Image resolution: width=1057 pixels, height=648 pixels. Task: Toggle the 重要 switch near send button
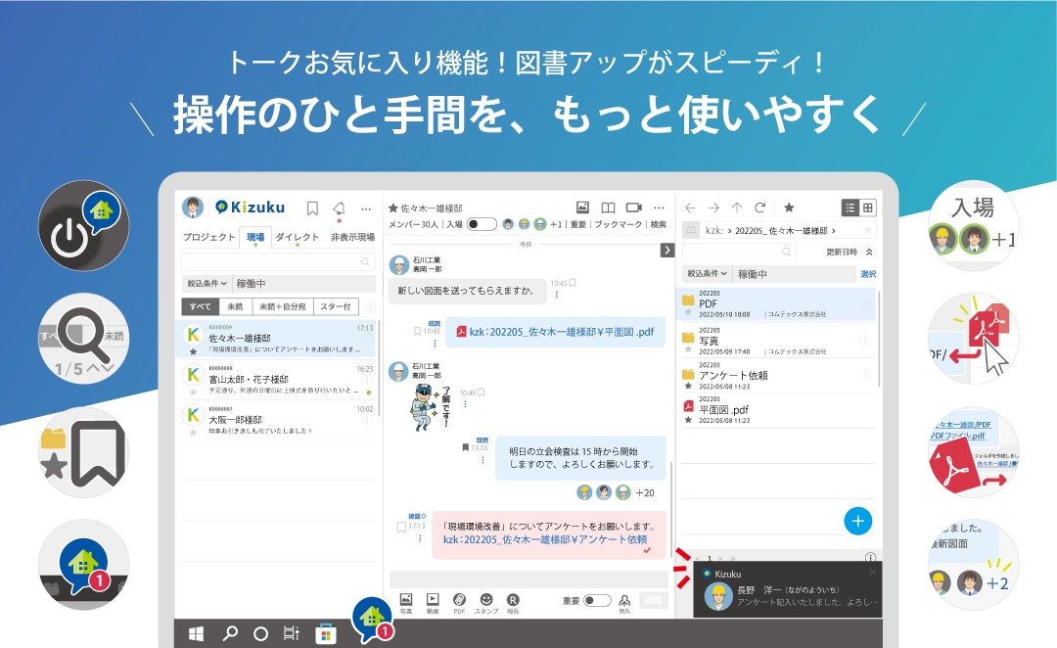[x=597, y=600]
